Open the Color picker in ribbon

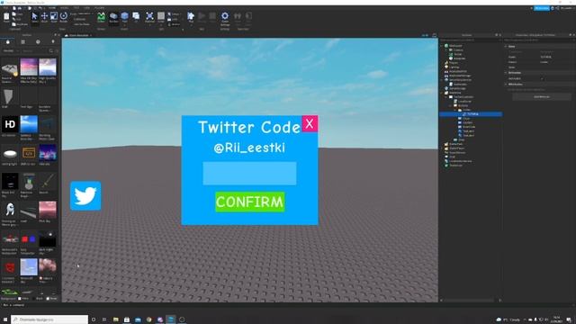pyautogui.click(x=161, y=17)
